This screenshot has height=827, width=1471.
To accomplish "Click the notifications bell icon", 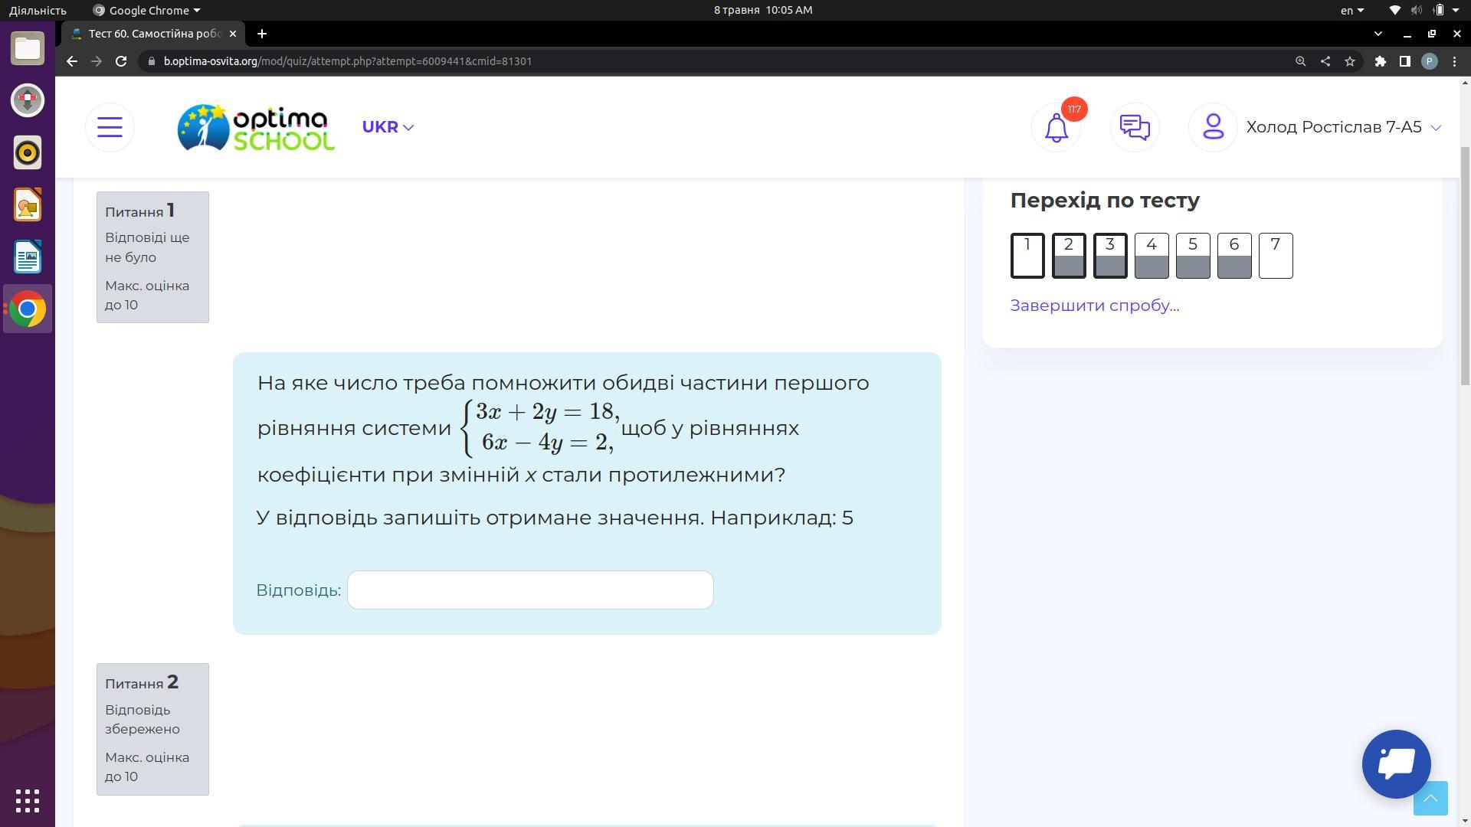I will (1057, 127).
